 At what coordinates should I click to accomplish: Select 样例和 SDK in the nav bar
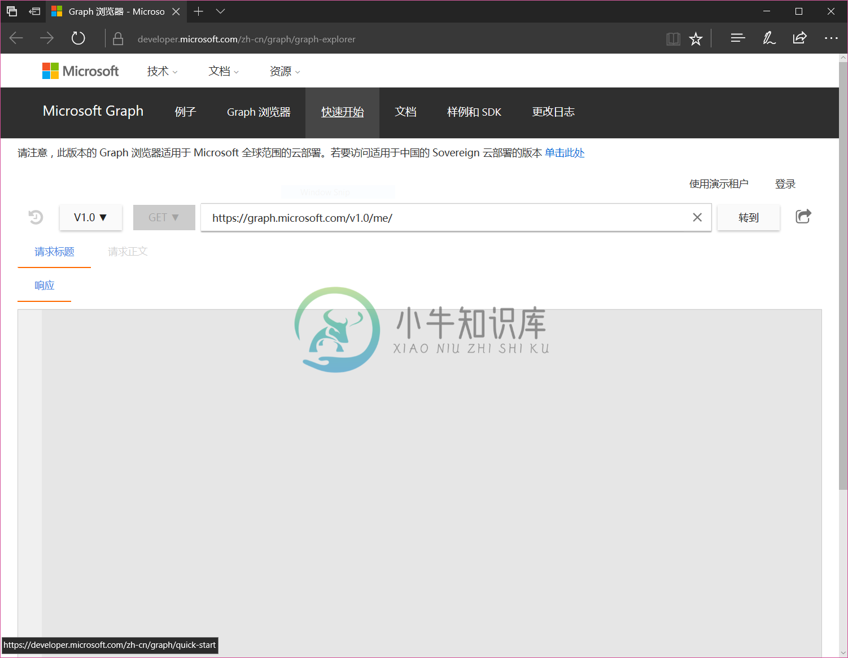474,112
